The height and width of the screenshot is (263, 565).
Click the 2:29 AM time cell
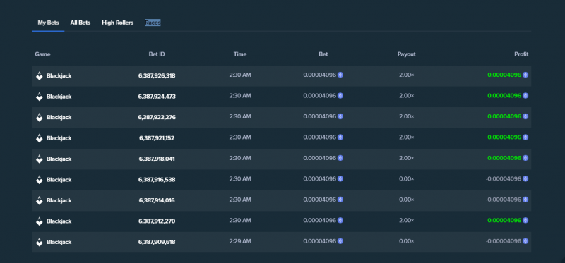click(240, 241)
